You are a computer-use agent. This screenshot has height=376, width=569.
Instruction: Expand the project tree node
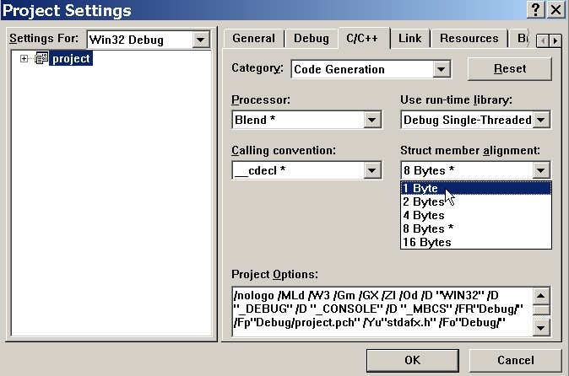coord(24,58)
